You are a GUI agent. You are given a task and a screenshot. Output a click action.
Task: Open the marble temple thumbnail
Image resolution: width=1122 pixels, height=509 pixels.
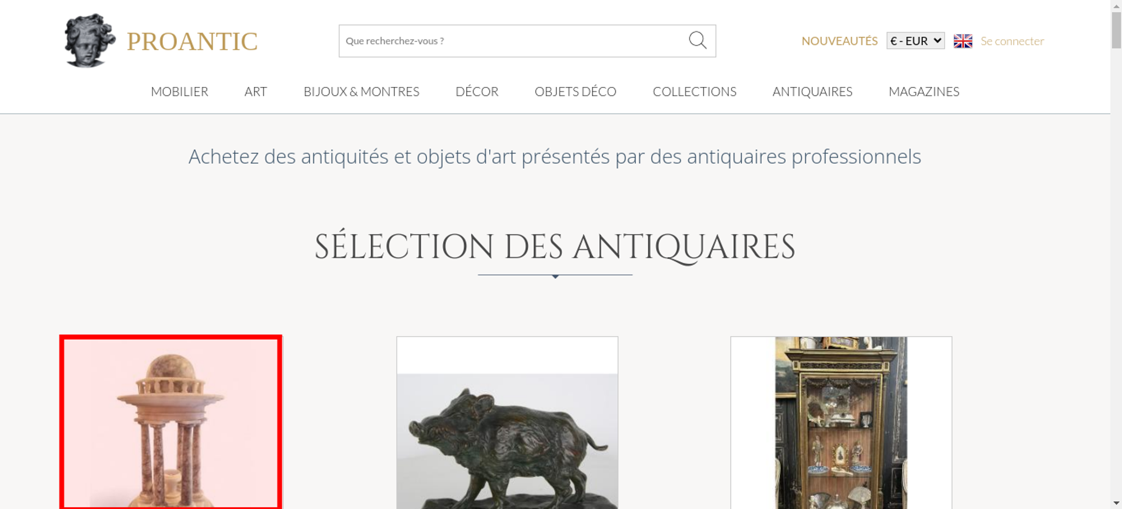pos(171,422)
